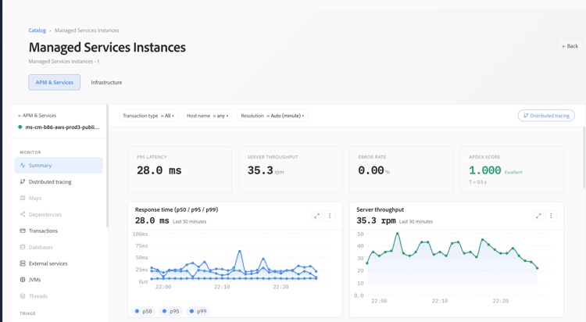Switch to the Infrastructure tab

pyautogui.click(x=106, y=82)
